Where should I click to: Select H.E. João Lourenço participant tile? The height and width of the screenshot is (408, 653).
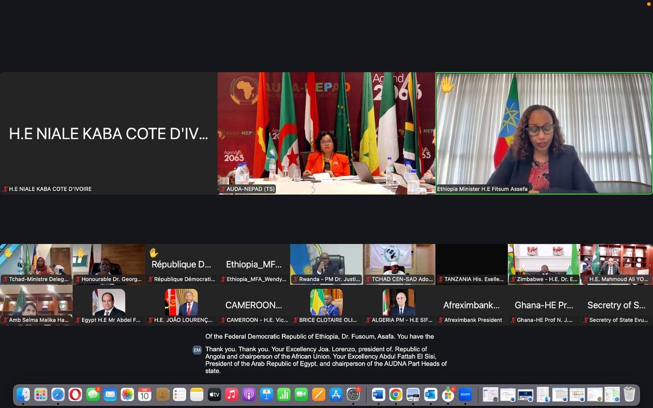[x=181, y=305]
